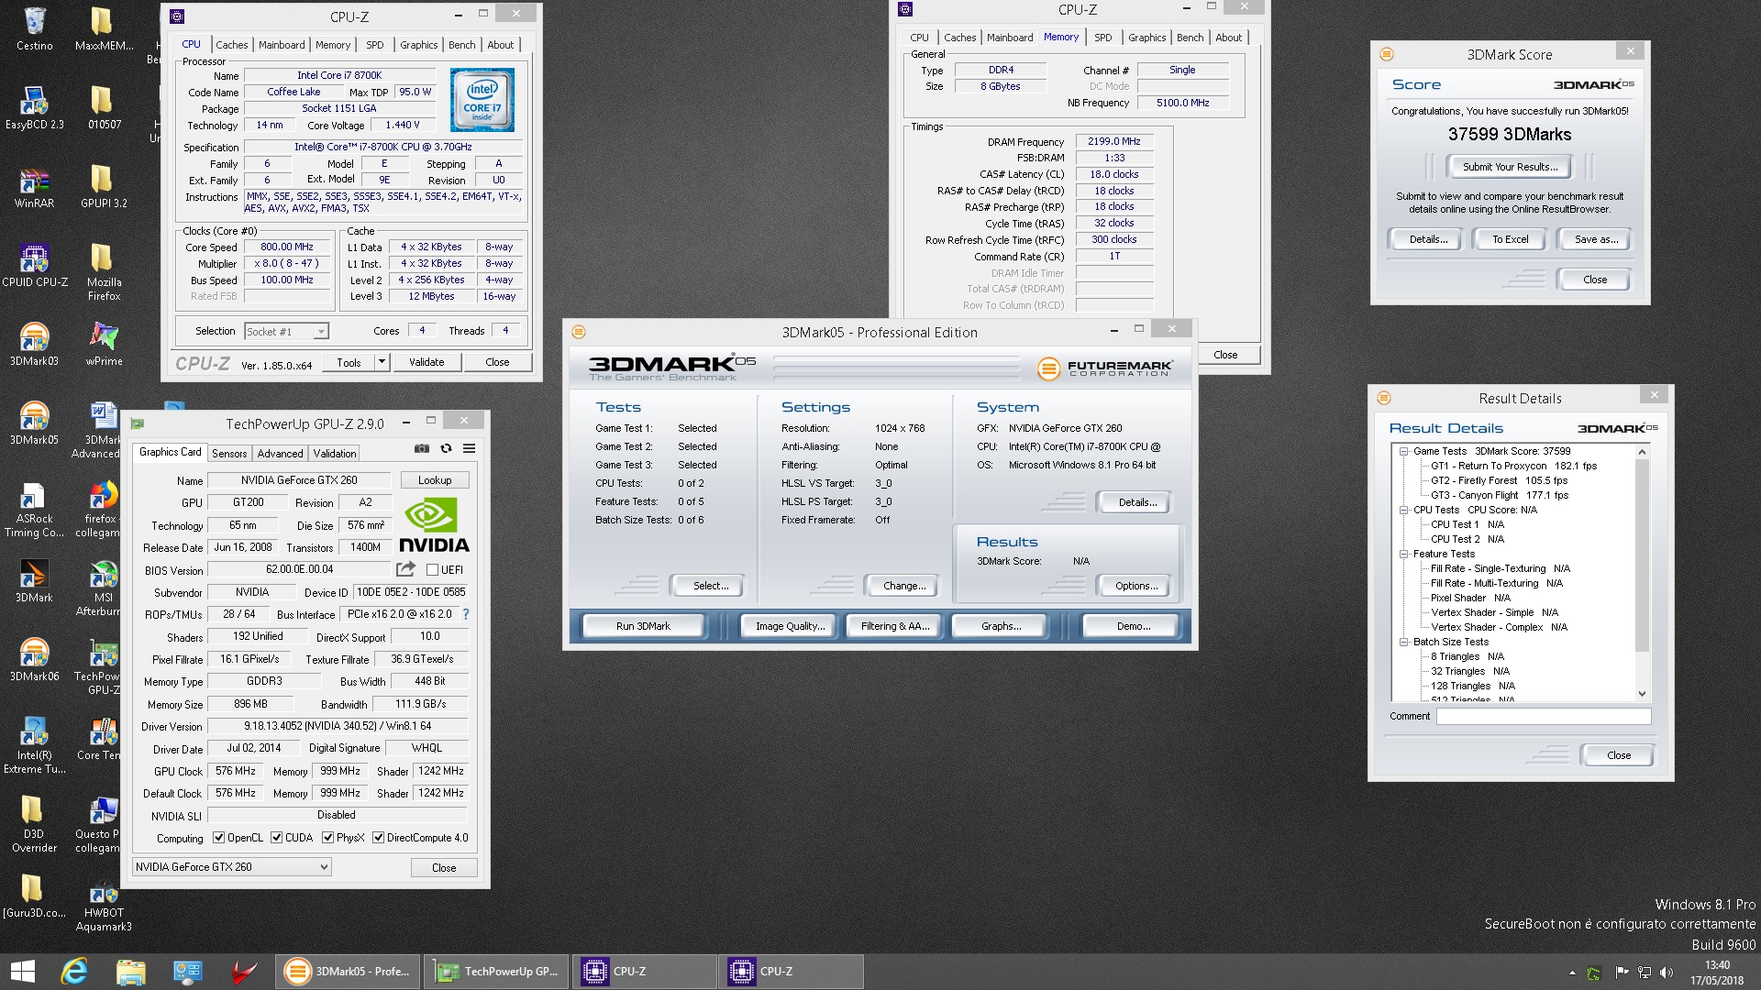Viewport: 1761px width, 990px height.
Task: Click the Filtering & AA button
Action: pos(895,626)
